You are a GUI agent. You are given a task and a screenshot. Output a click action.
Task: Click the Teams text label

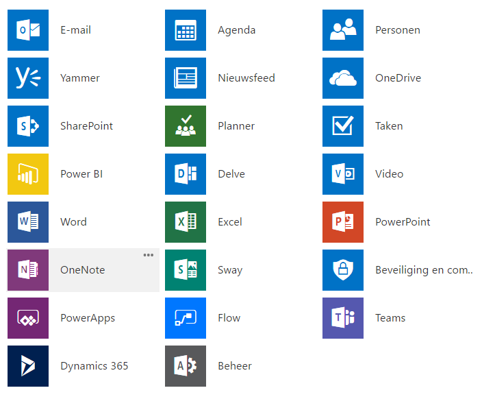click(390, 317)
